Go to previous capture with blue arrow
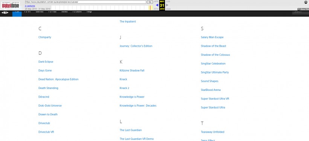 coord(157,5)
